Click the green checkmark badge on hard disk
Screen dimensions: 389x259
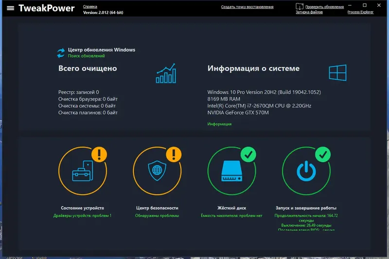[248, 155]
